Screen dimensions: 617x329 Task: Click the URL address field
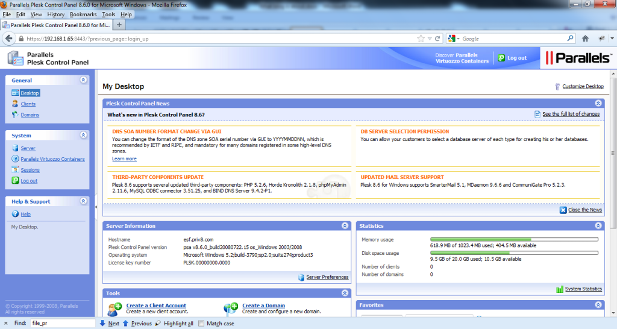tap(221, 39)
